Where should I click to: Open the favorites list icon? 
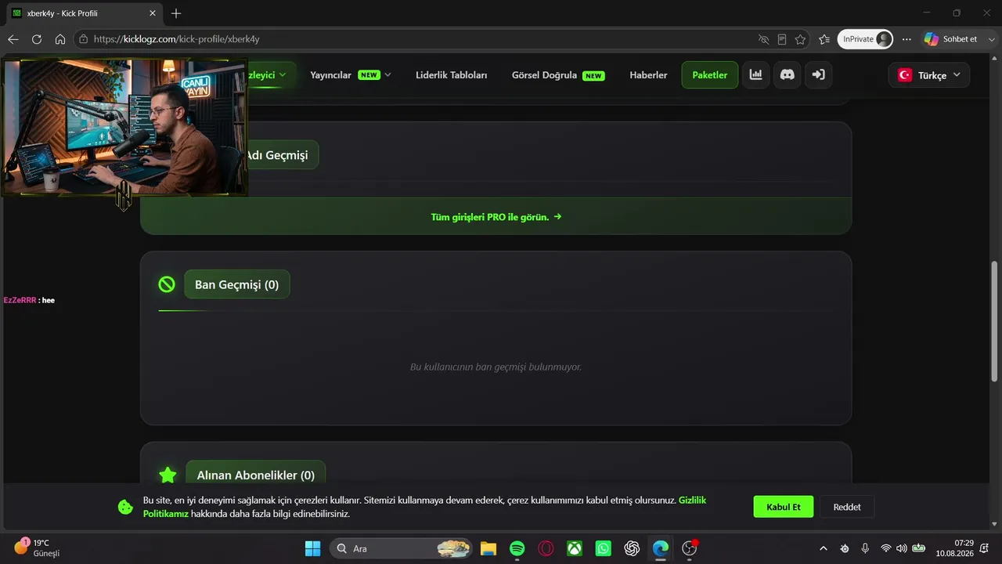click(x=824, y=39)
